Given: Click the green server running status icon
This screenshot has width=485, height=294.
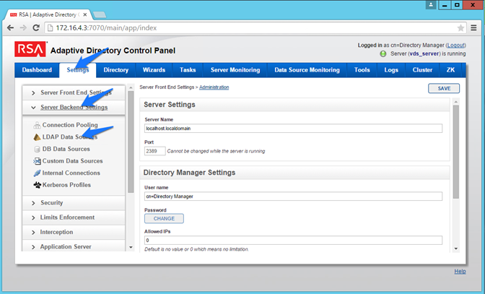Looking at the screenshot, I should tap(383, 54).
